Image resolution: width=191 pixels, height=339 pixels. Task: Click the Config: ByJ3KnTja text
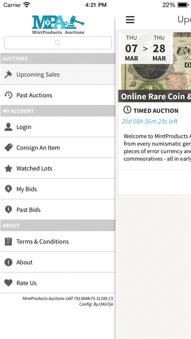click(96, 304)
